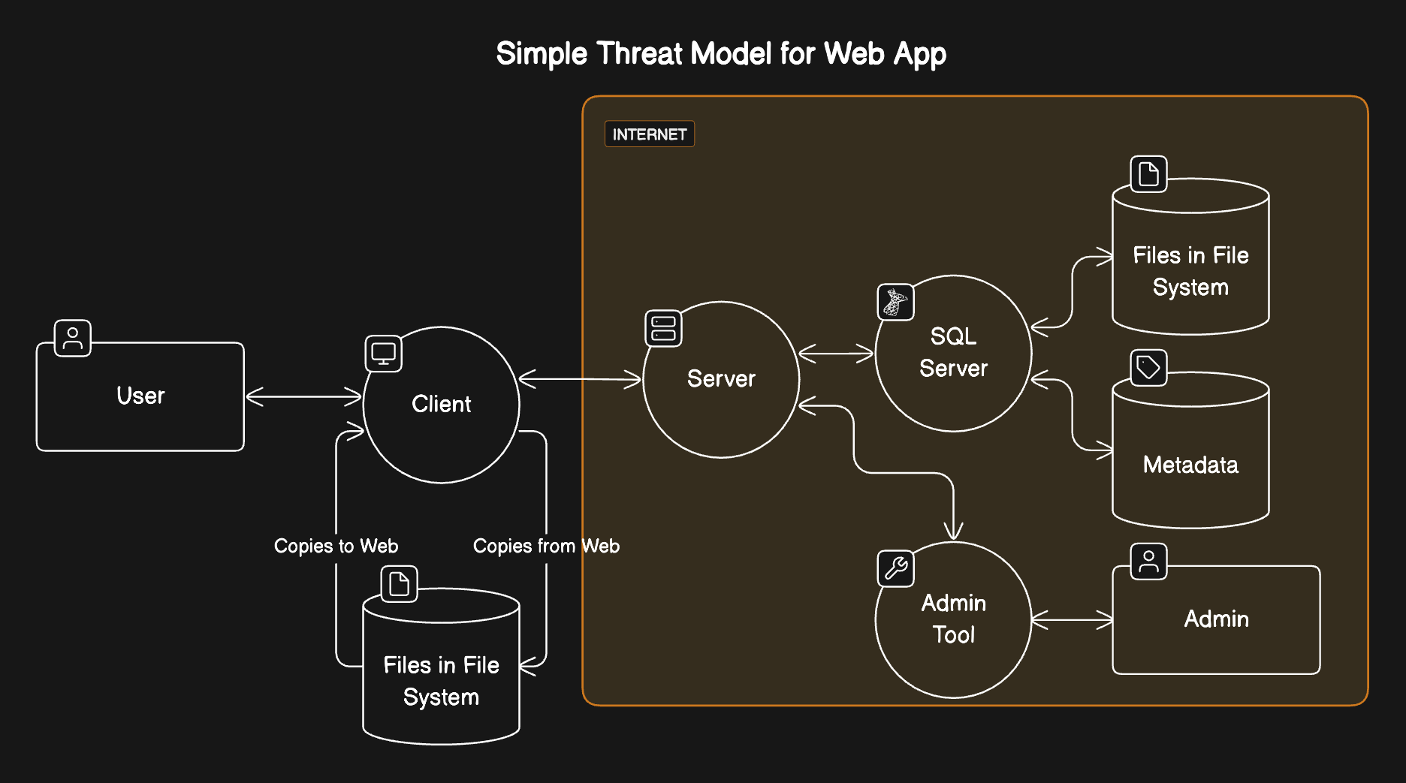The image size is (1406, 783).
Task: Click the tag icon on Metadata cylinder
Action: click(1149, 367)
